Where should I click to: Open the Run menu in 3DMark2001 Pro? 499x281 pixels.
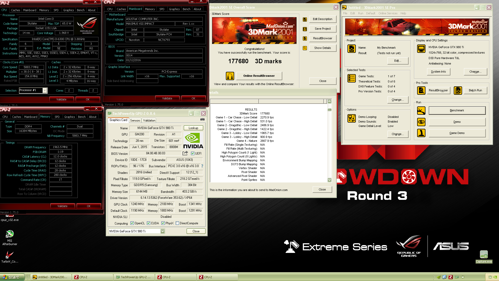pyautogui.click(x=360, y=13)
